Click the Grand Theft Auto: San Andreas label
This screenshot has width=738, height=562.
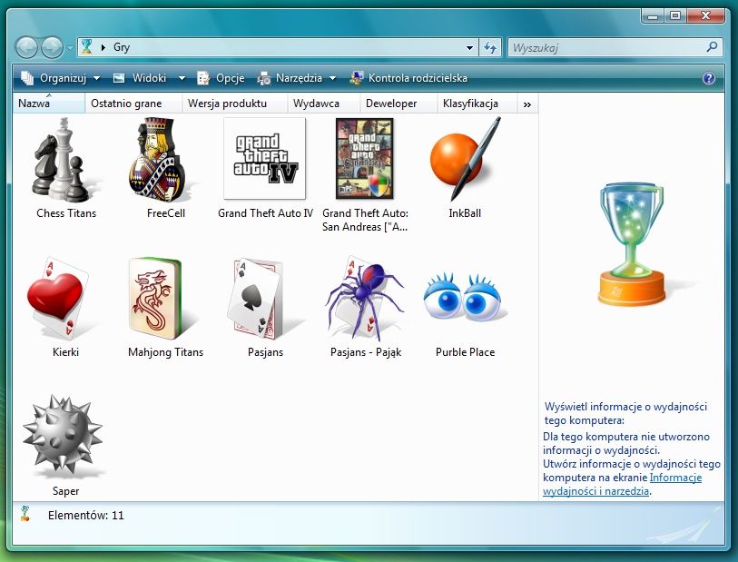[x=365, y=220]
